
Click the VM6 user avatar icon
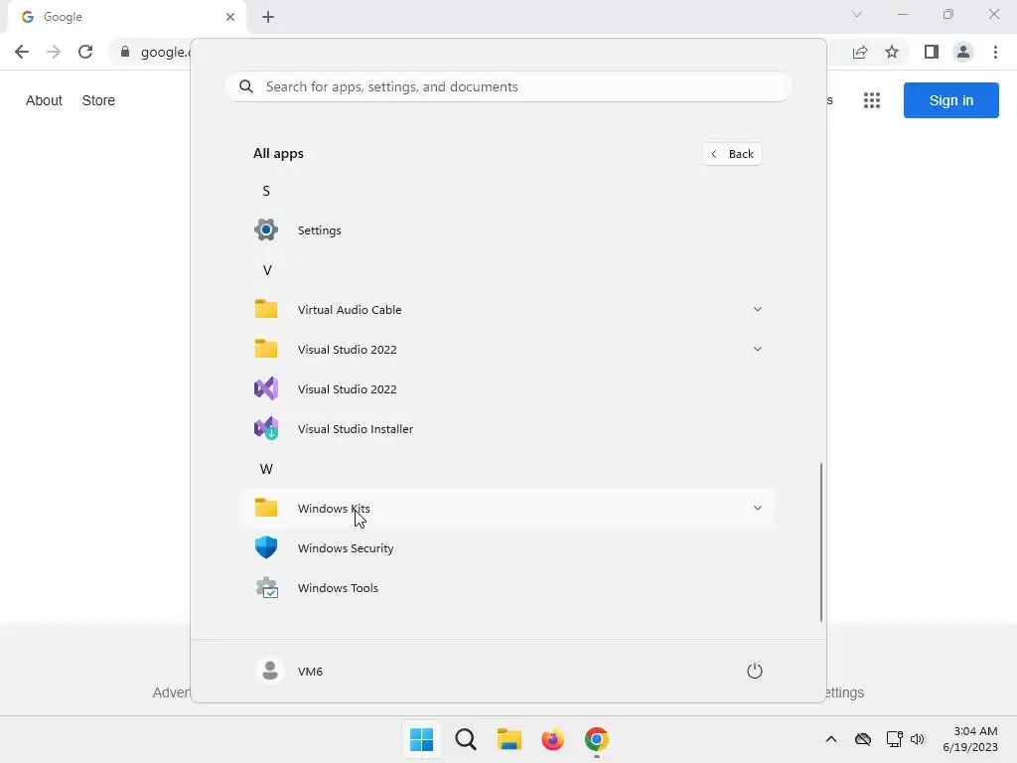point(270,671)
